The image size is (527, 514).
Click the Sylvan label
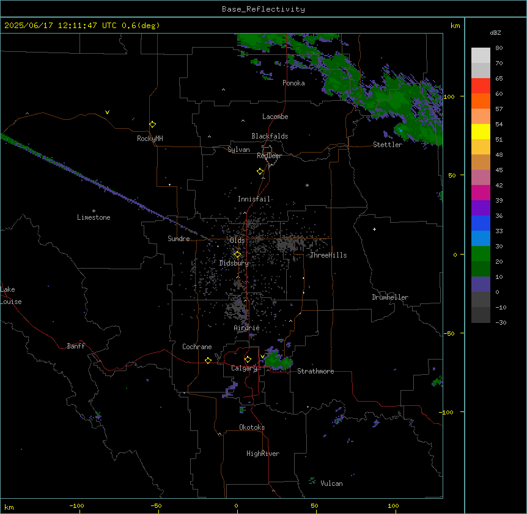pyautogui.click(x=238, y=150)
